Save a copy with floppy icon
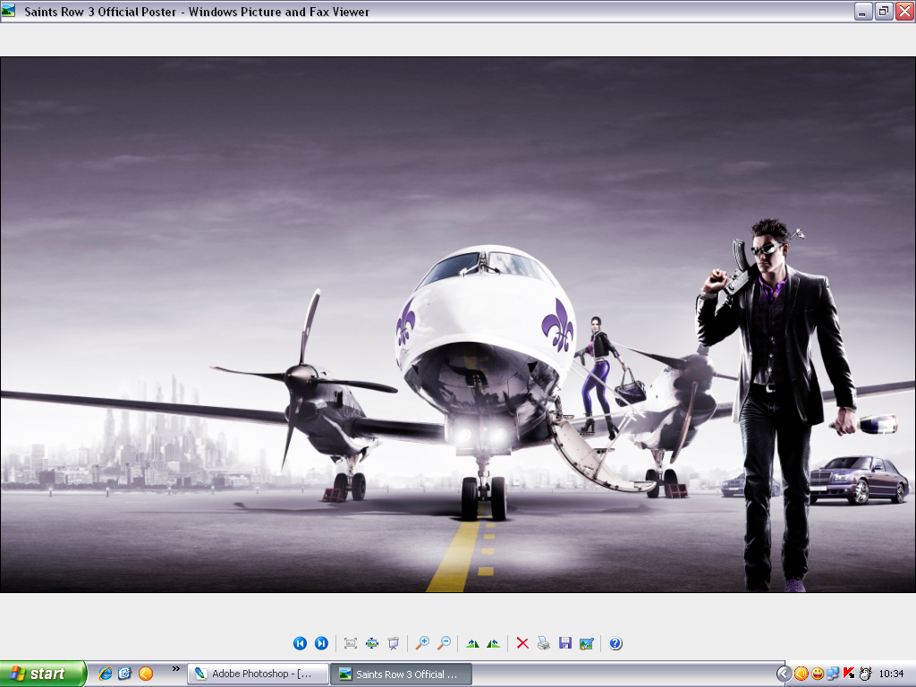Screen dimensions: 916x687 coord(565,643)
